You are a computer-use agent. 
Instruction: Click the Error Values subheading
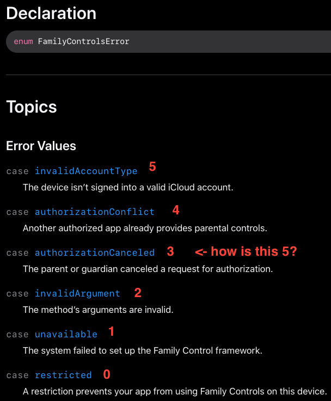[x=41, y=146]
